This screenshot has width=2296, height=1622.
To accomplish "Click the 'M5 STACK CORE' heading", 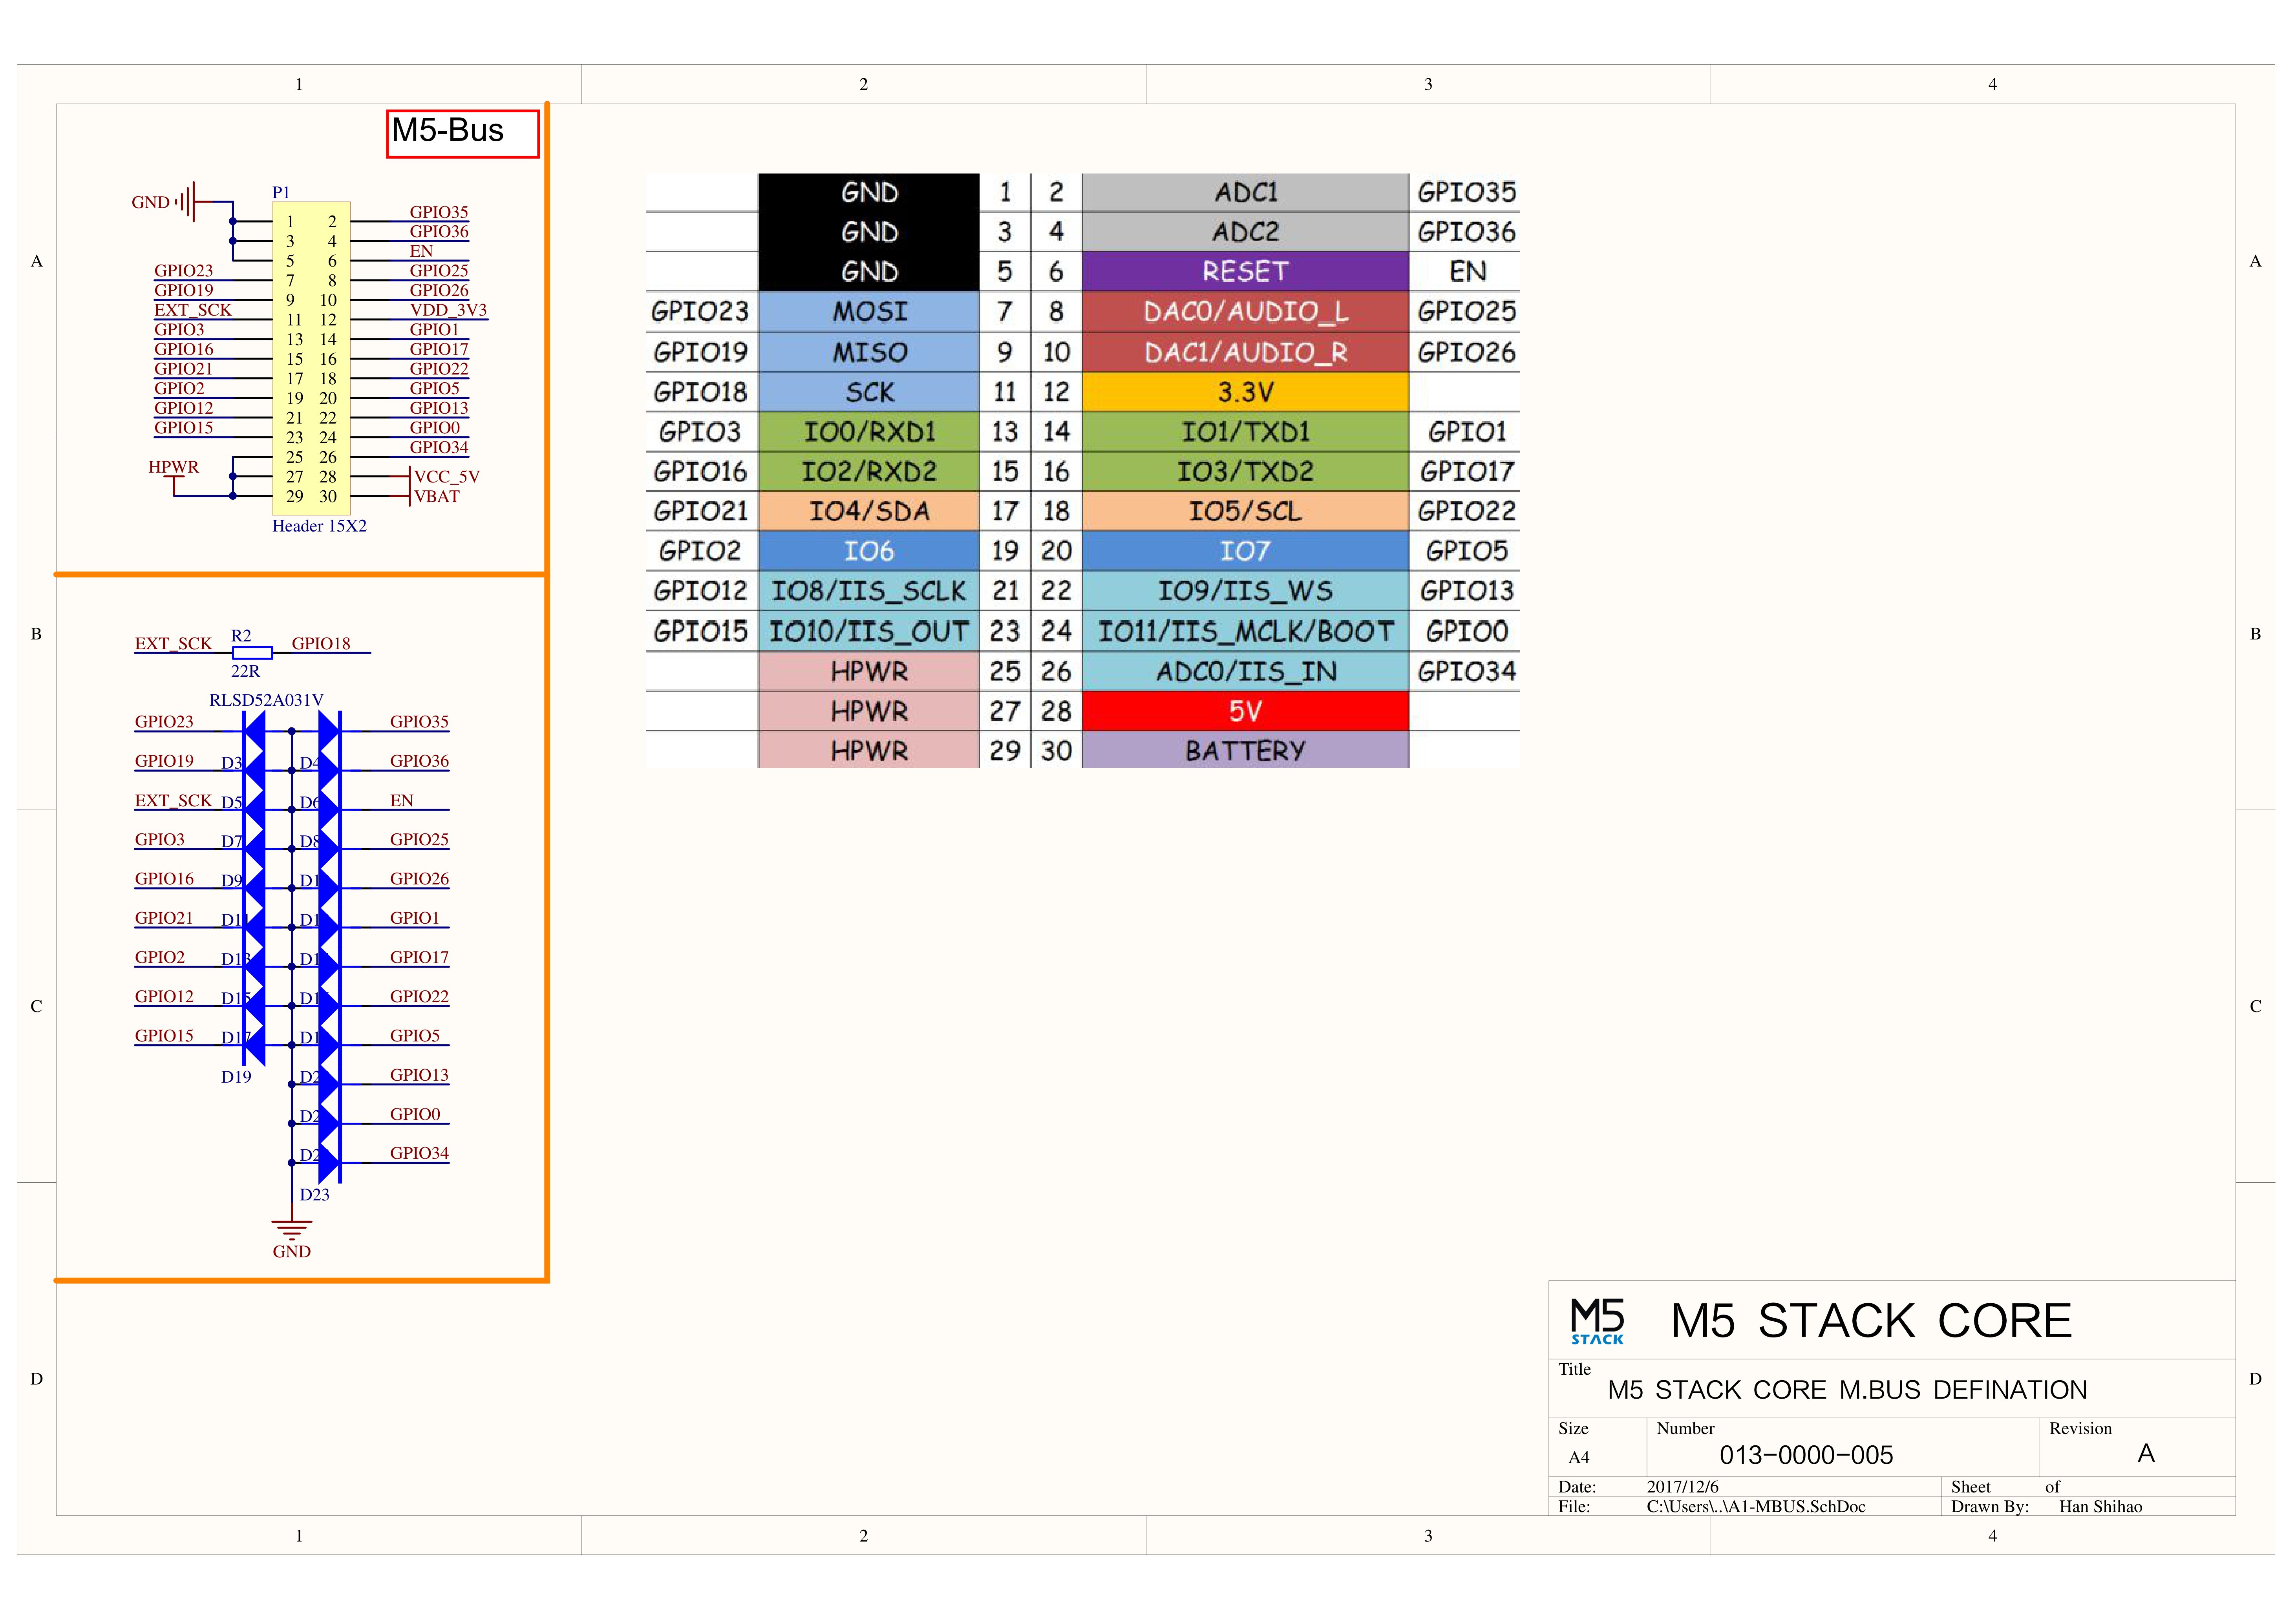I will 1871,1321.
